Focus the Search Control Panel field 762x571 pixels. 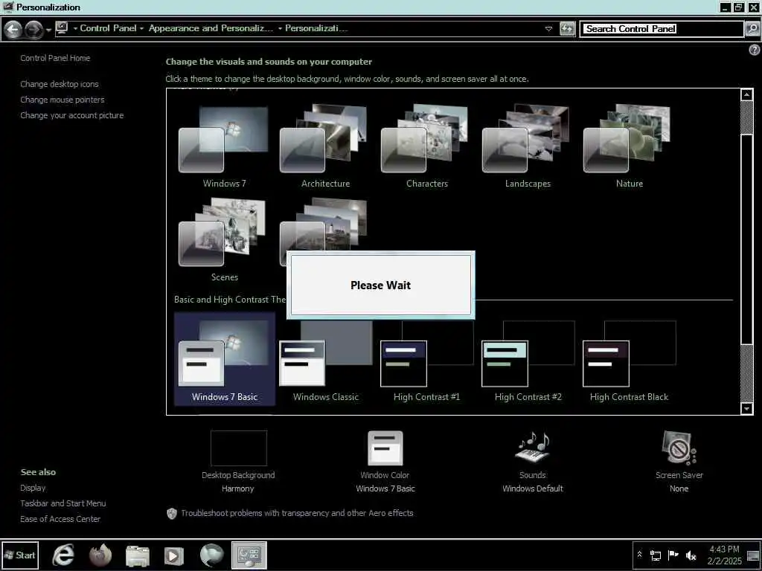click(x=662, y=29)
